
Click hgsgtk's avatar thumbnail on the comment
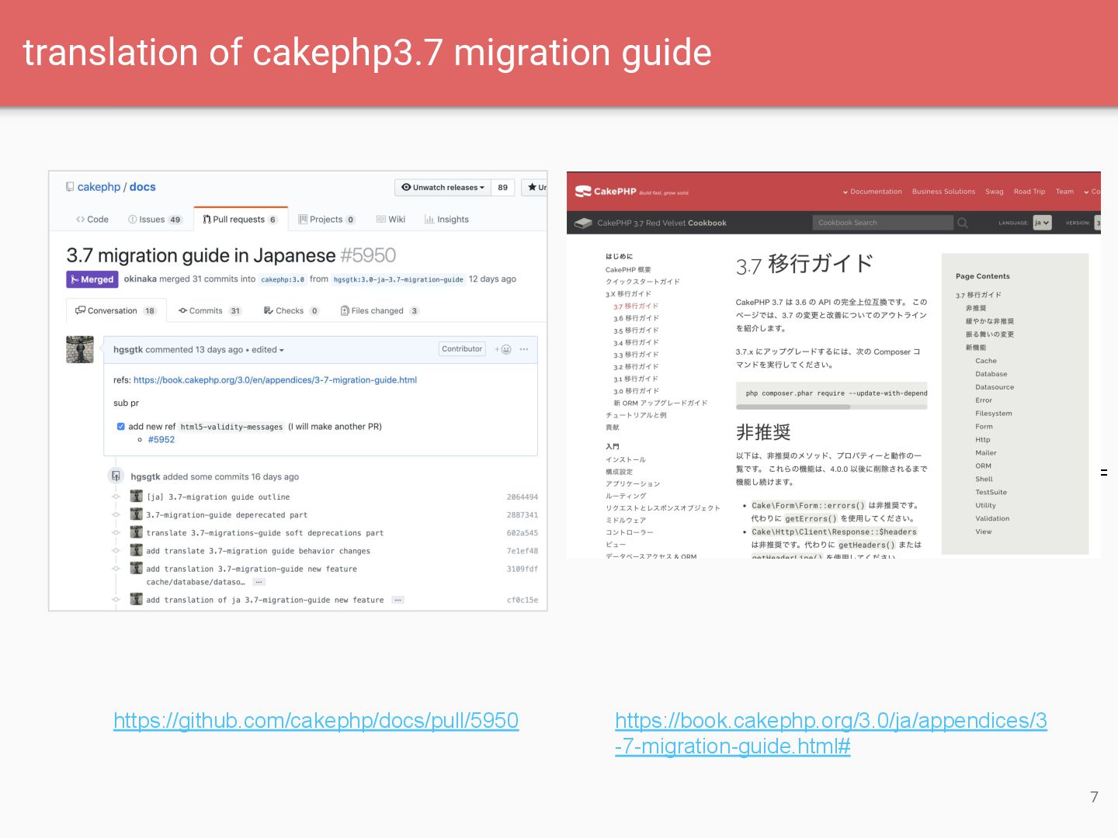[80, 349]
